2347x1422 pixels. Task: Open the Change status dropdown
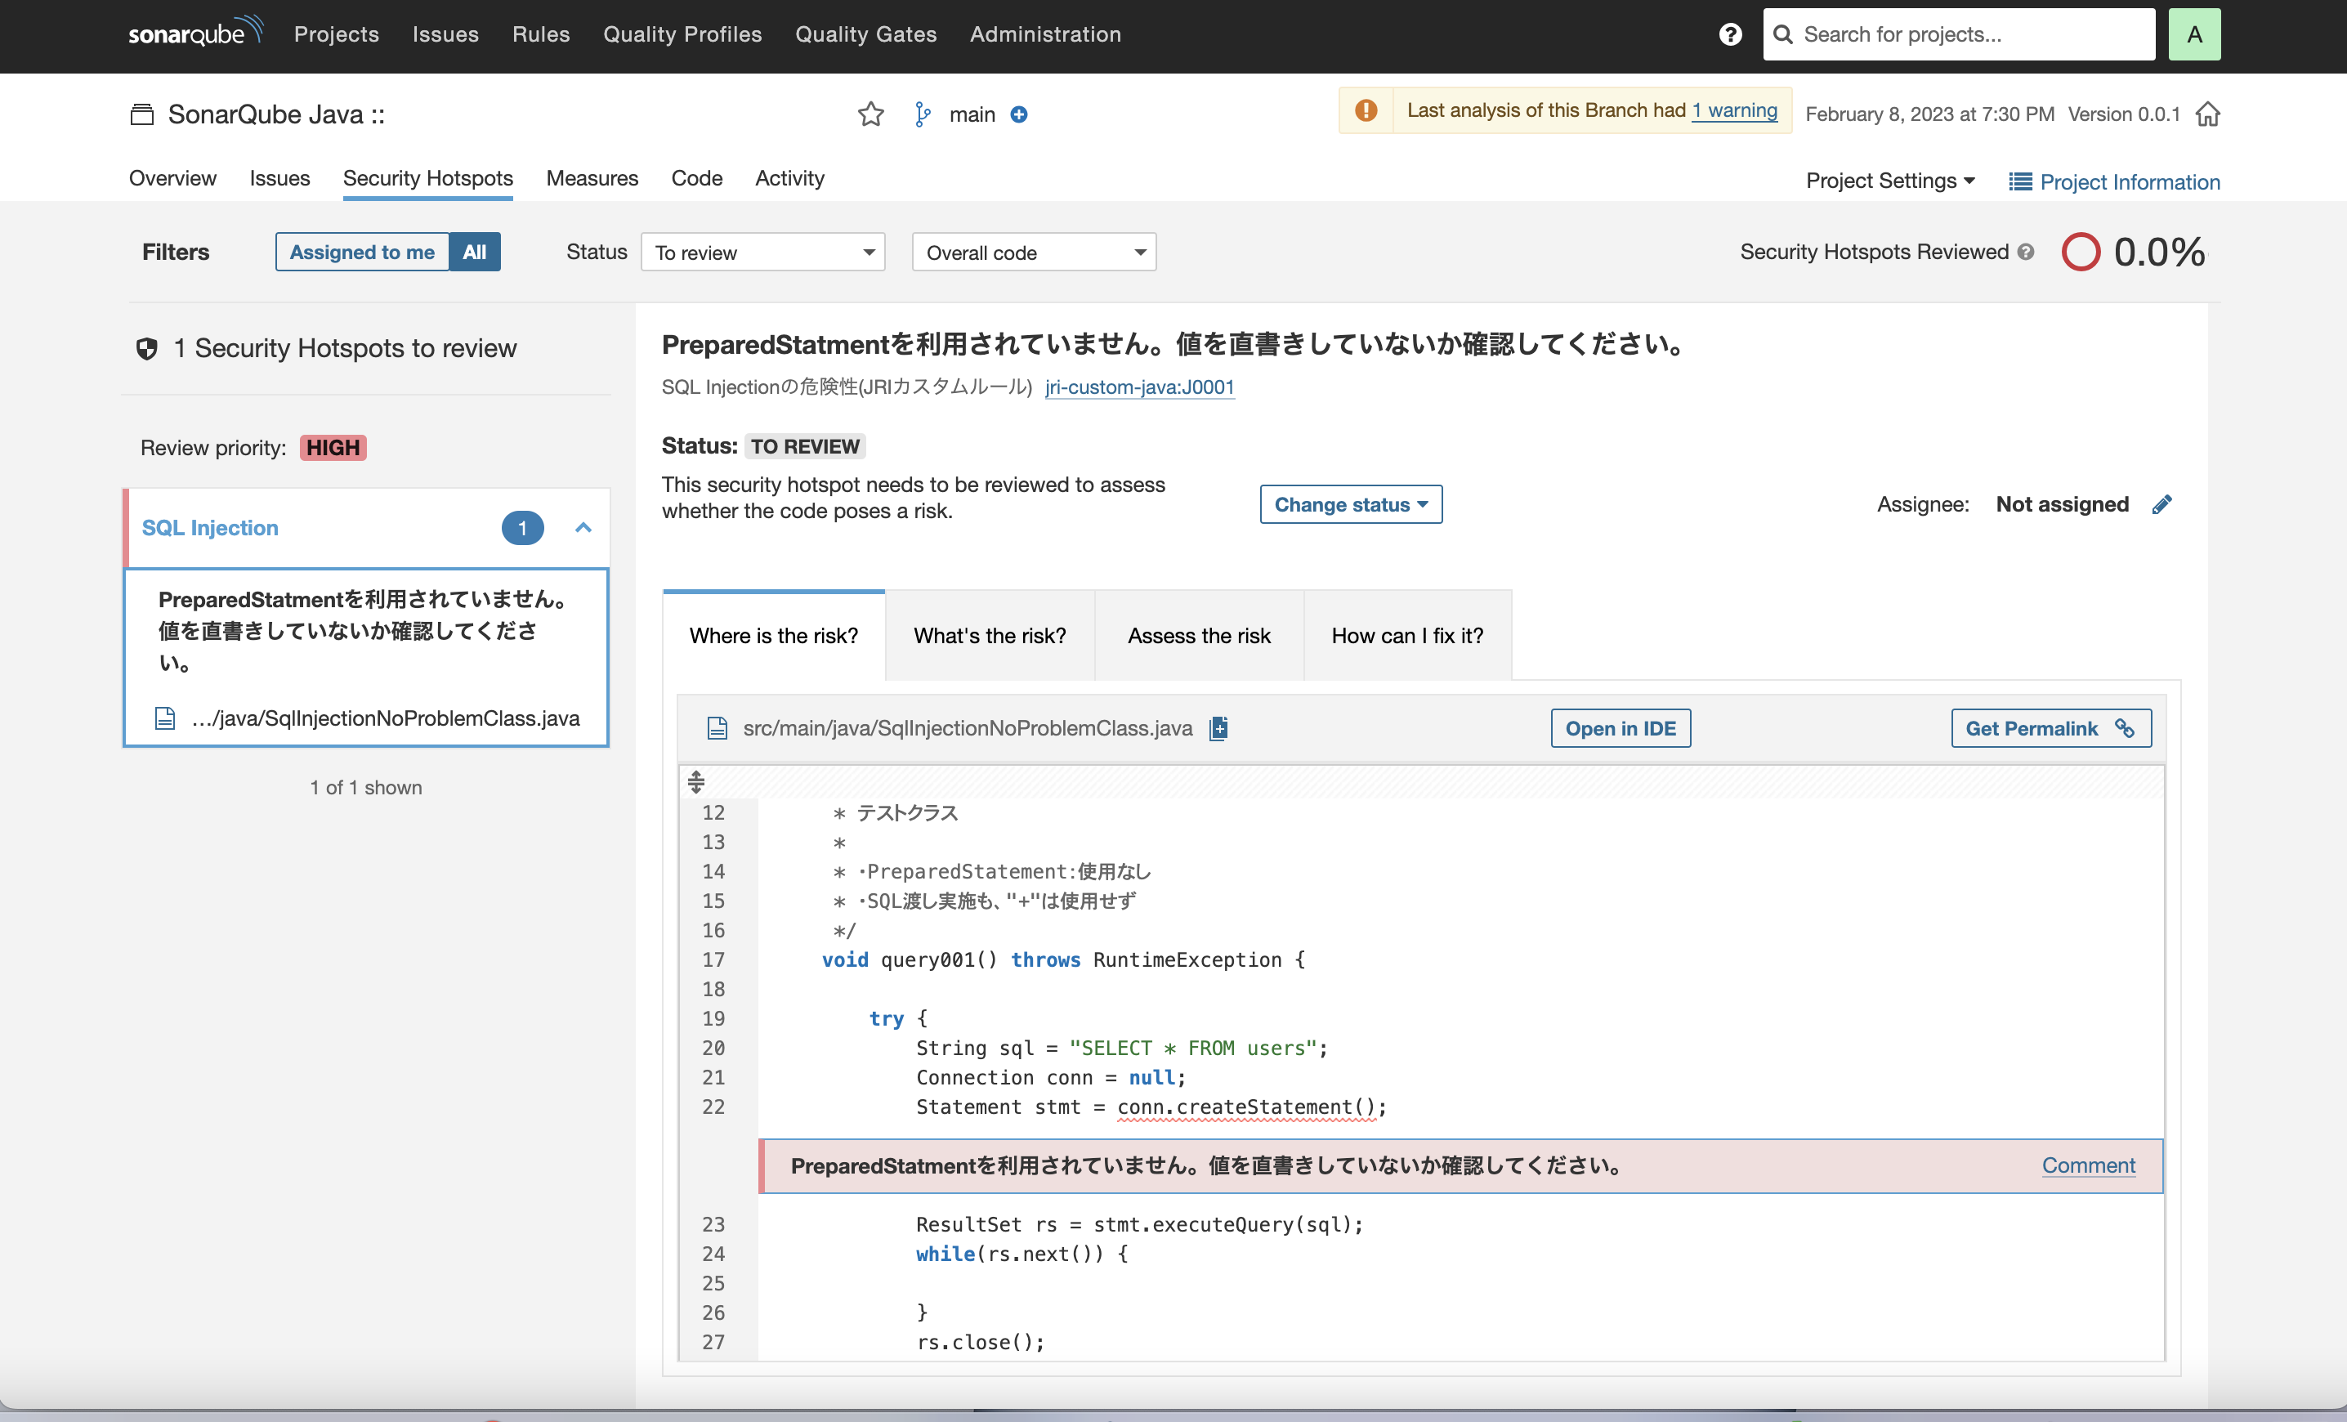1350,504
